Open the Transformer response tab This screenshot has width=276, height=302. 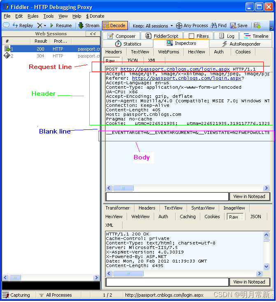(118, 208)
